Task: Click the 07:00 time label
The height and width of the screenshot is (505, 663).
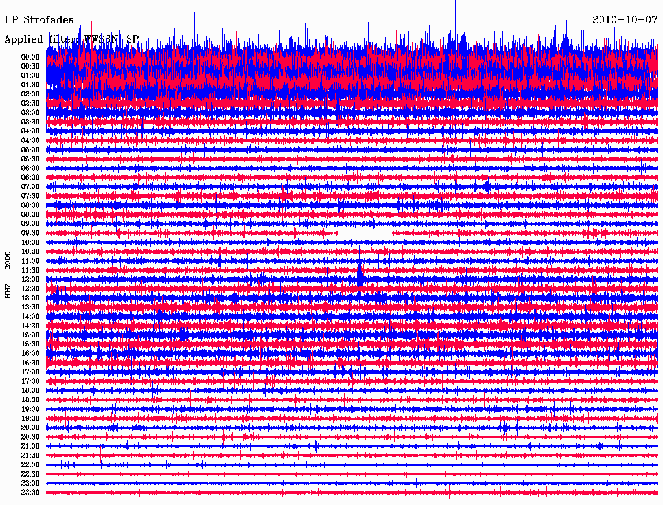Action: pos(30,187)
